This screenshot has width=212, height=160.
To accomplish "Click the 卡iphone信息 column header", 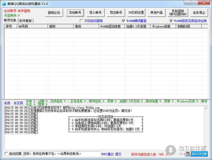I will [x=163, y=26].
